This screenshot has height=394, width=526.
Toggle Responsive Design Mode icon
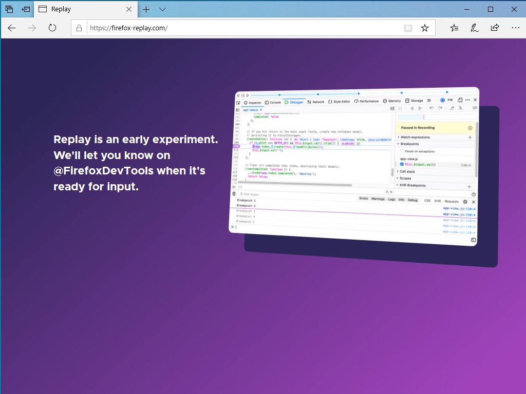click(460, 100)
